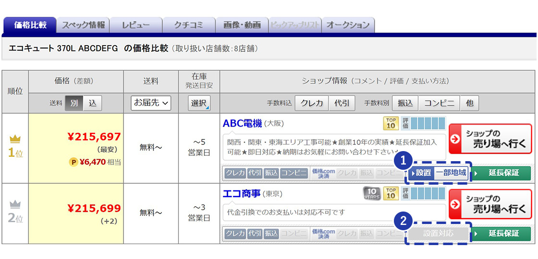This screenshot has width=538, height=259.
Task: Click ～3 営業日 stock cell
Action: point(199,213)
